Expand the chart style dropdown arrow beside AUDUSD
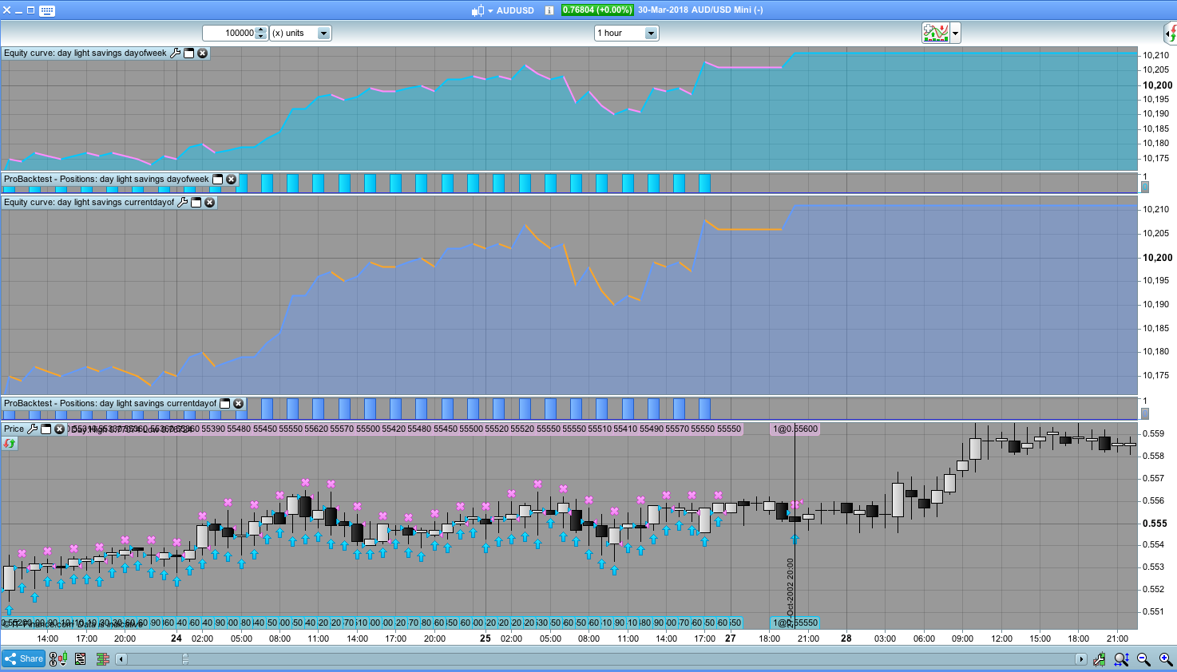This screenshot has width=1177, height=672. coord(490,11)
